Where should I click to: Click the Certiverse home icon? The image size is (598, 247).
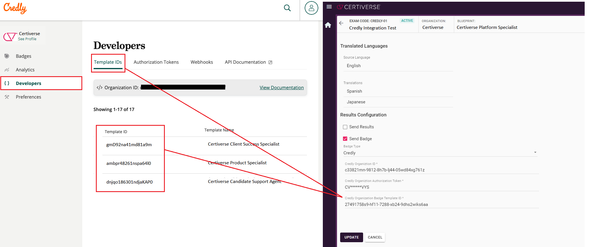pos(328,25)
